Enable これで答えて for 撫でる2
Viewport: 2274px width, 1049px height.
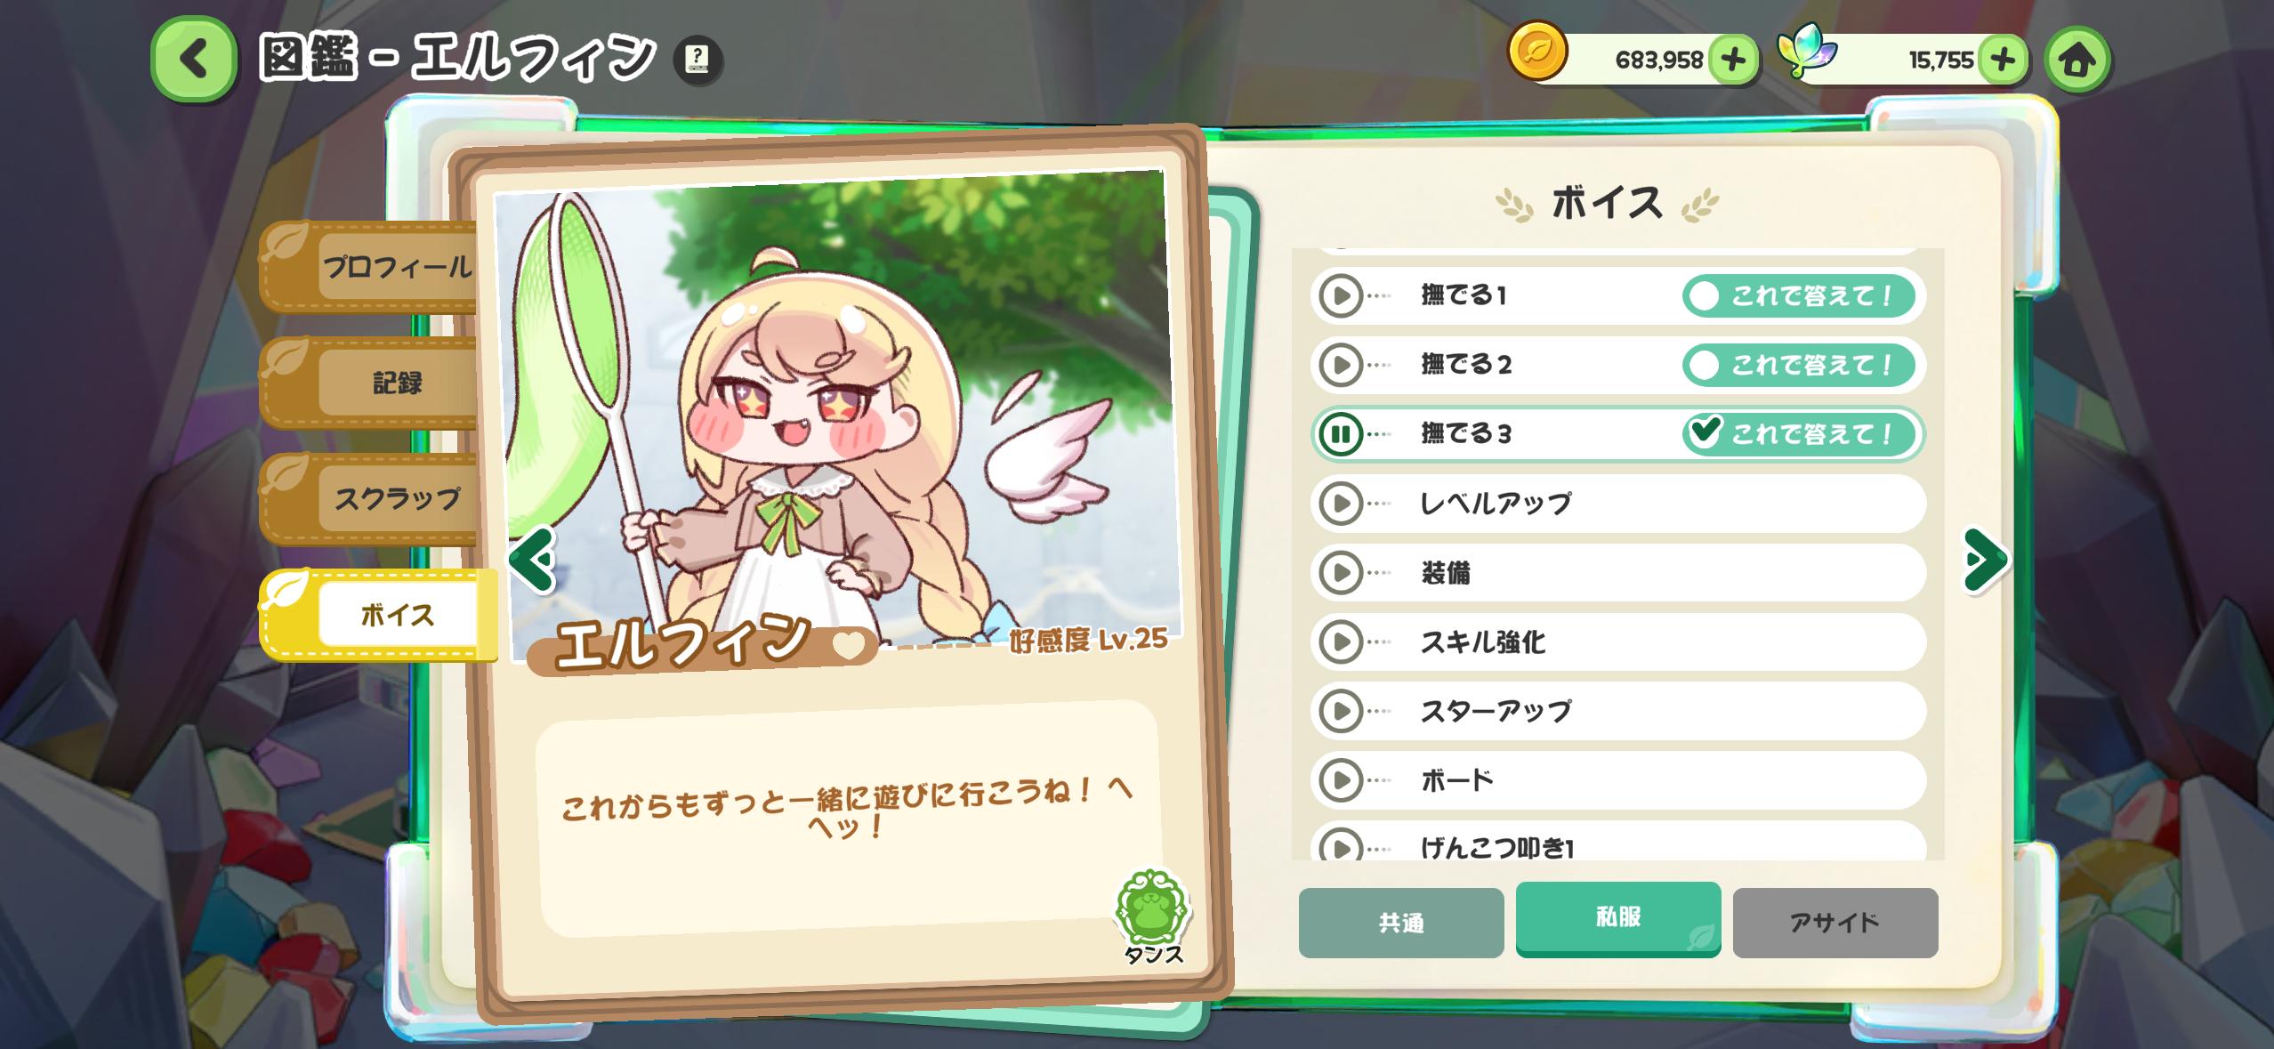[1798, 365]
